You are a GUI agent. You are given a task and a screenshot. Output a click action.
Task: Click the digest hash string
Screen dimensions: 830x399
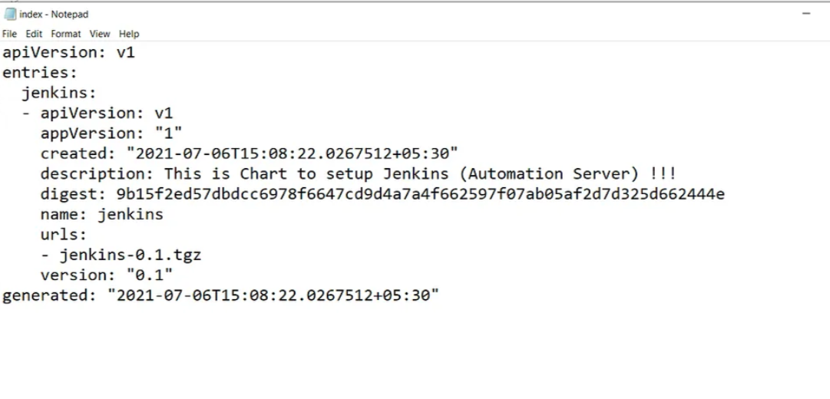[x=420, y=194]
